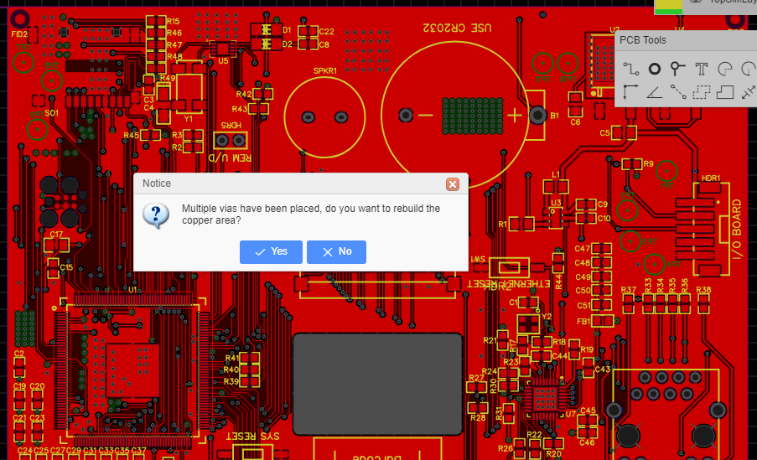Image resolution: width=757 pixels, height=460 pixels.
Task: Select the Canvas Origin tool
Action: (630, 91)
